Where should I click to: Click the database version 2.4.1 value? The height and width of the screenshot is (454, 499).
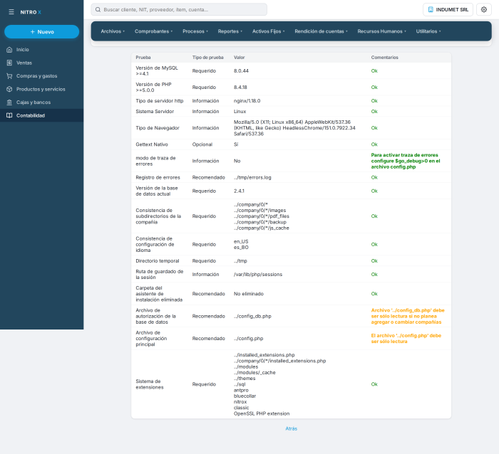[239, 191]
